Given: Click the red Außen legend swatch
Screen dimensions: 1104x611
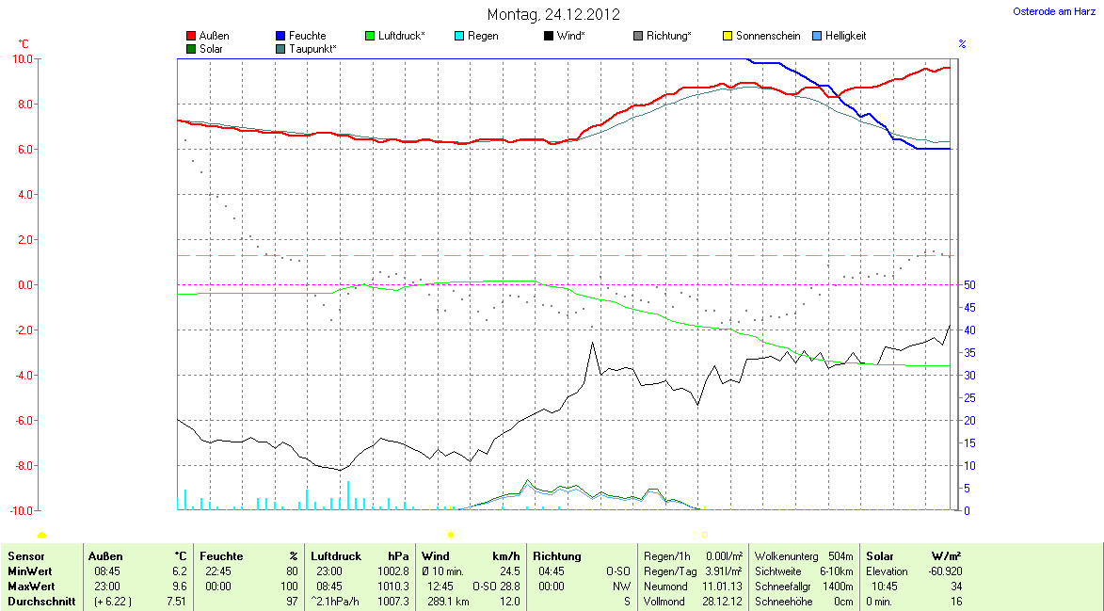Looking at the screenshot, I should (192, 36).
